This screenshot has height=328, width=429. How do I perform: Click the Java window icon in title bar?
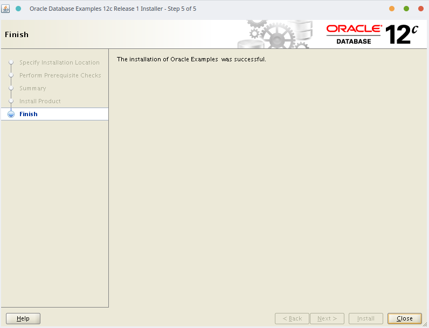tap(5, 9)
